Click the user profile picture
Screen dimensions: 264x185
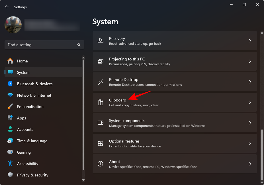tap(13, 25)
